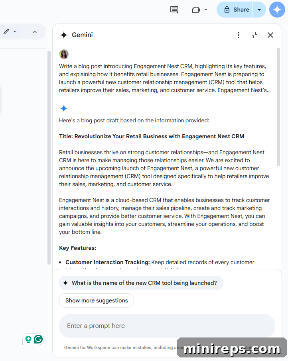
Task: Open the comment history icon
Action: 174,10
